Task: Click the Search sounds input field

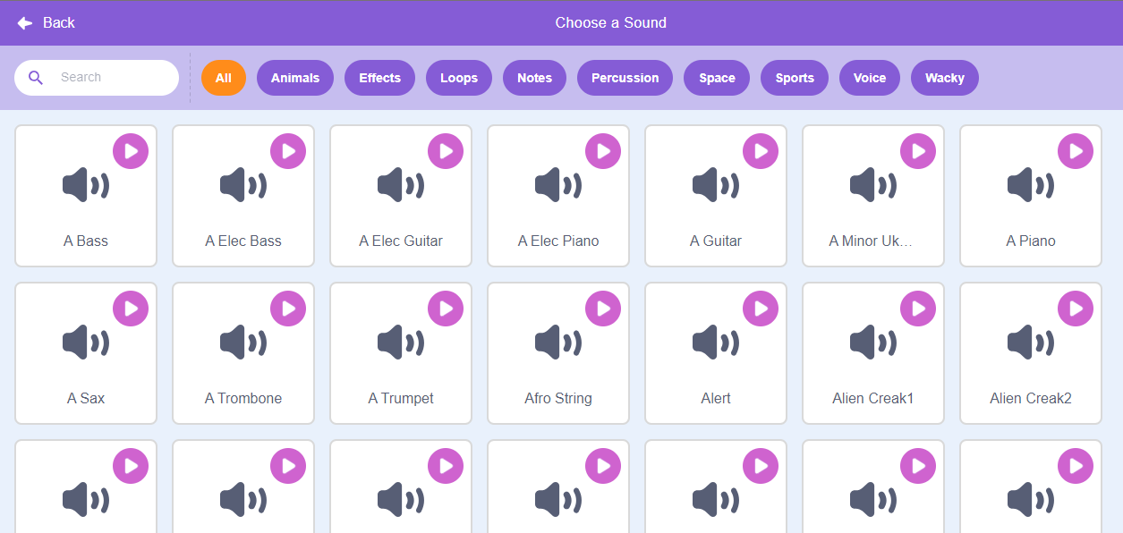Action: click(112, 78)
